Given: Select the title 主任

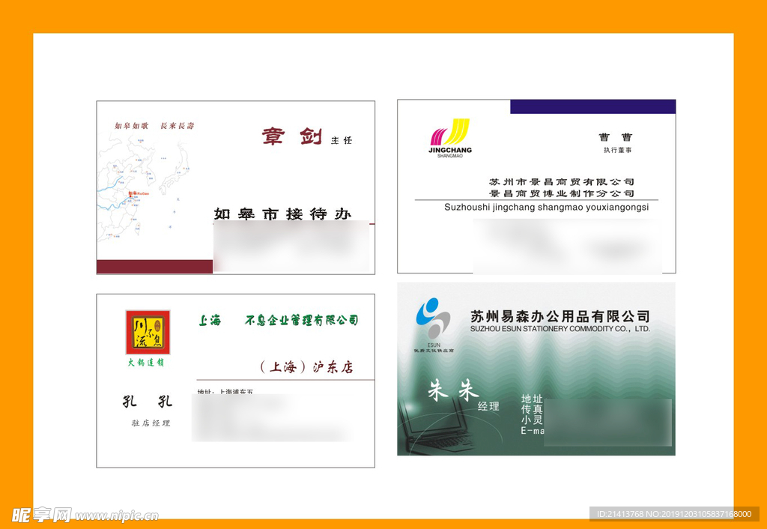Looking at the screenshot, I should click(342, 140).
